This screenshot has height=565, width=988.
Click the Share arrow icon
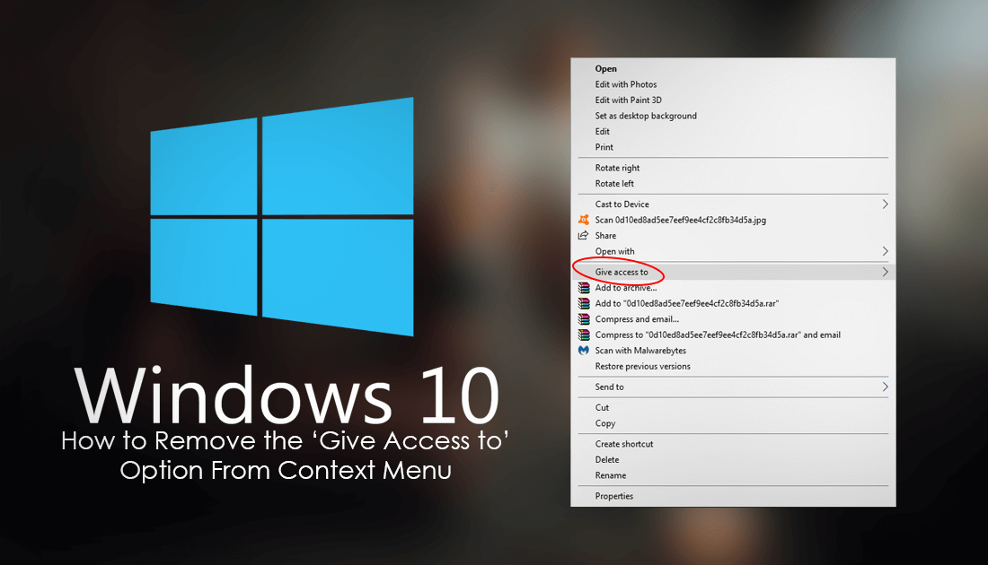584,235
